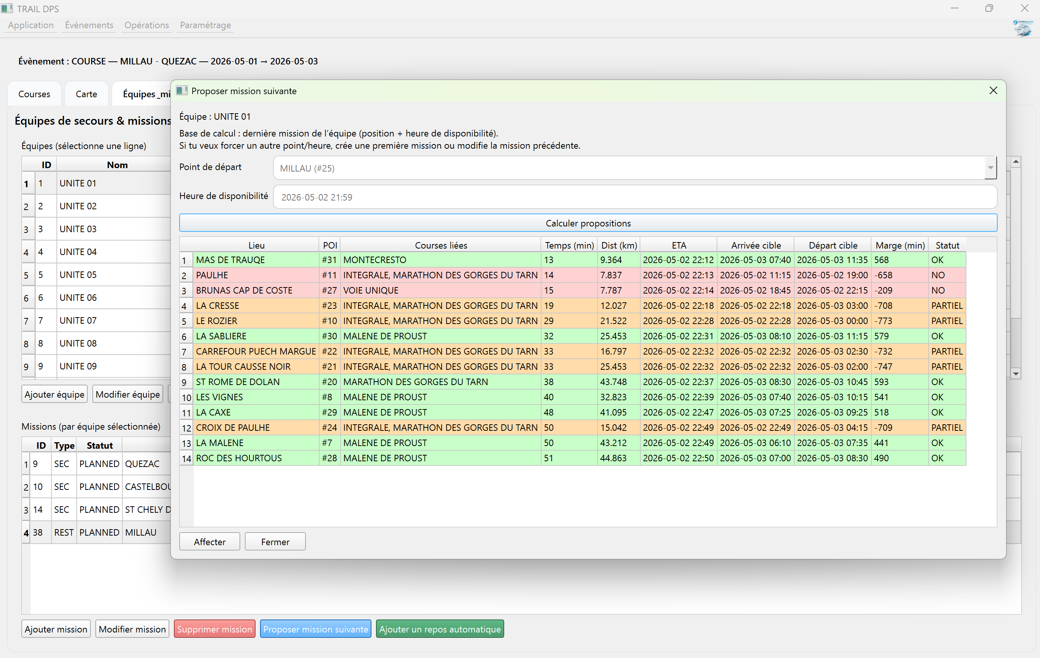
Task: Click the Affecter button
Action: coord(209,541)
